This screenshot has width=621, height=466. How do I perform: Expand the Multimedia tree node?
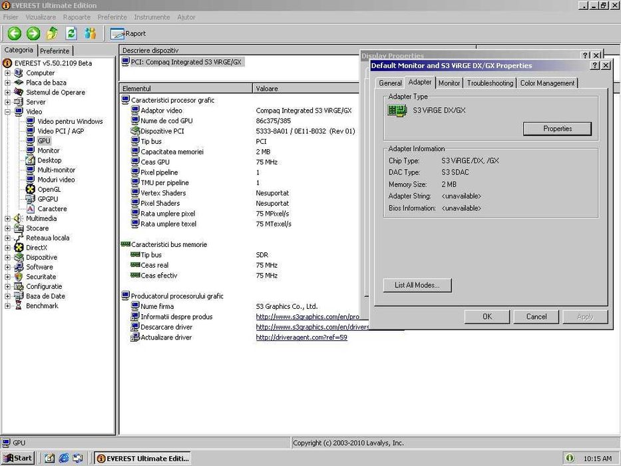coord(7,218)
